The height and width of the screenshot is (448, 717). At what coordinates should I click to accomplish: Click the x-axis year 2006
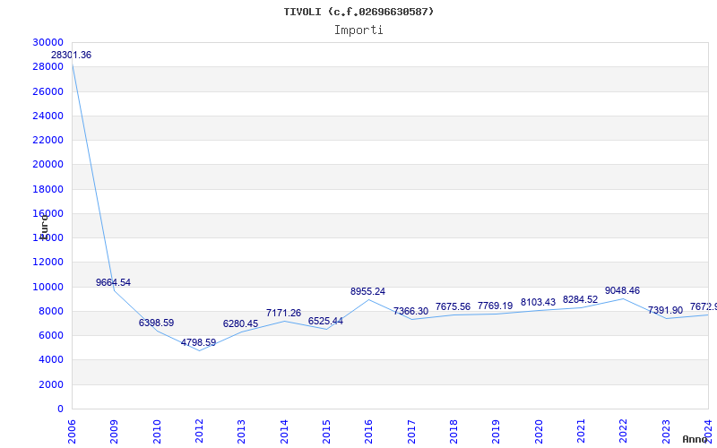[72, 431]
